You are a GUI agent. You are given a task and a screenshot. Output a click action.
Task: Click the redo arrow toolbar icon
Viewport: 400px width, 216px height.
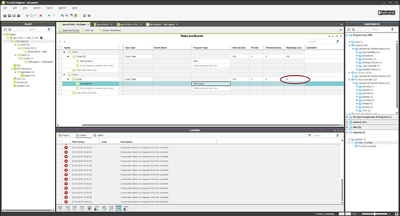coord(53,16)
